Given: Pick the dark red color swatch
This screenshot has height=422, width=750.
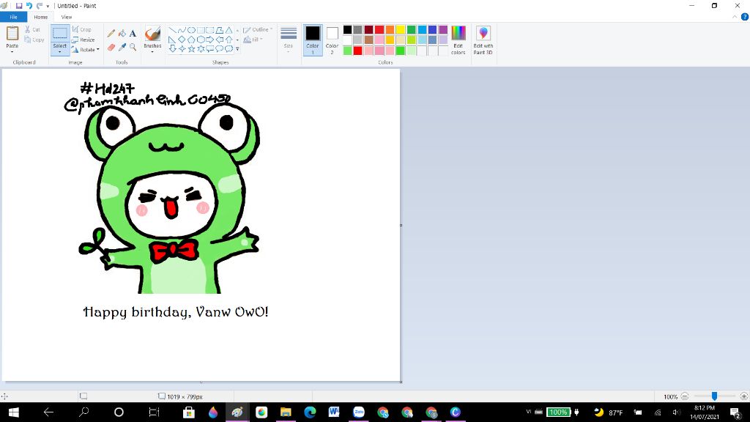Looking at the screenshot, I should 369,29.
